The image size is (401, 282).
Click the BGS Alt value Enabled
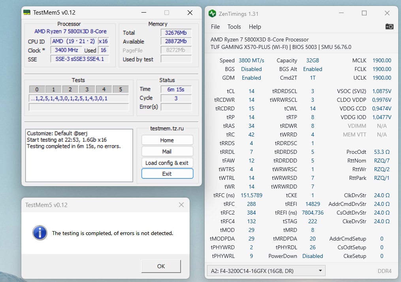click(313, 69)
